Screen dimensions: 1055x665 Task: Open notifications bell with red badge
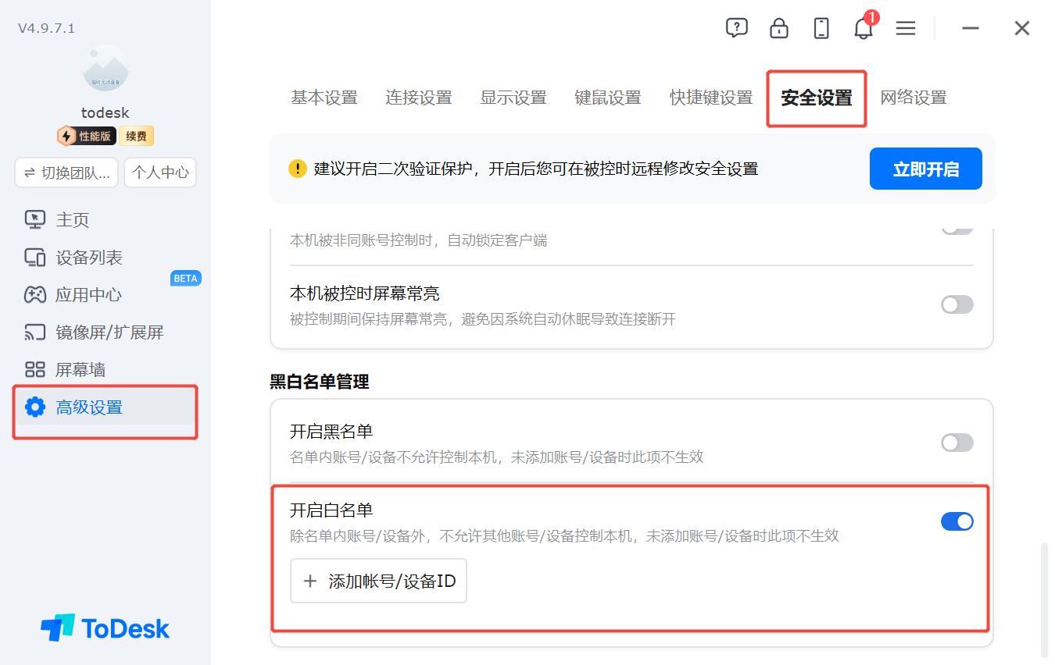(864, 27)
